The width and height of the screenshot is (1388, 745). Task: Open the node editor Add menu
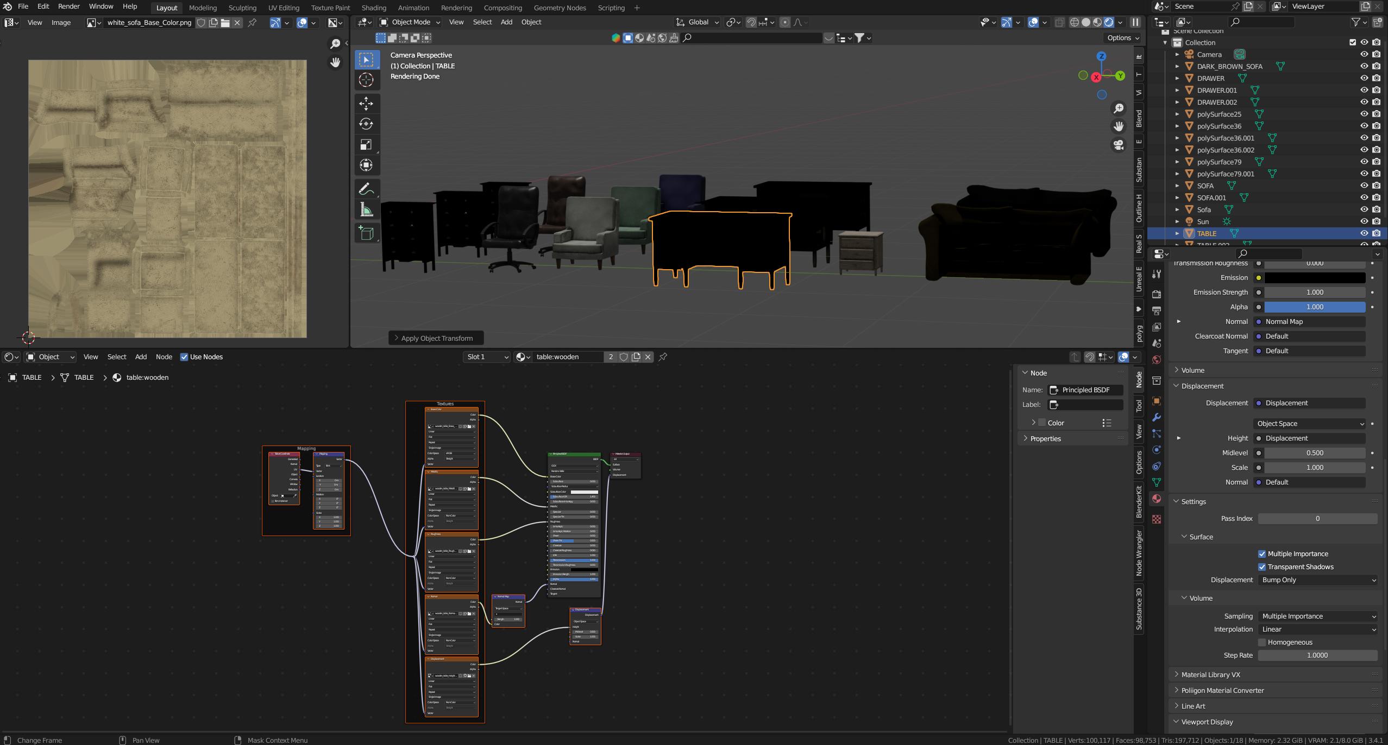pos(141,356)
